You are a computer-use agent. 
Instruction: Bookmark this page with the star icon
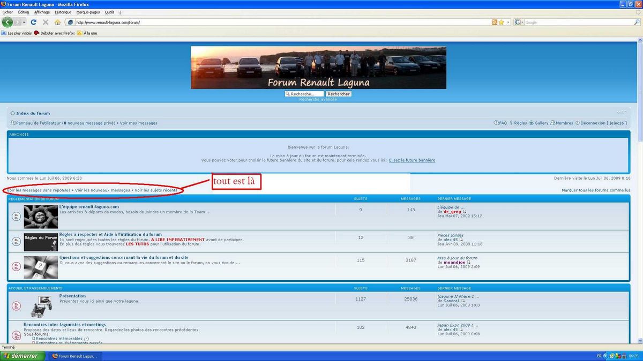[501, 22]
